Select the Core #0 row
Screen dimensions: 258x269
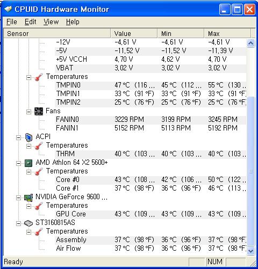150,180
